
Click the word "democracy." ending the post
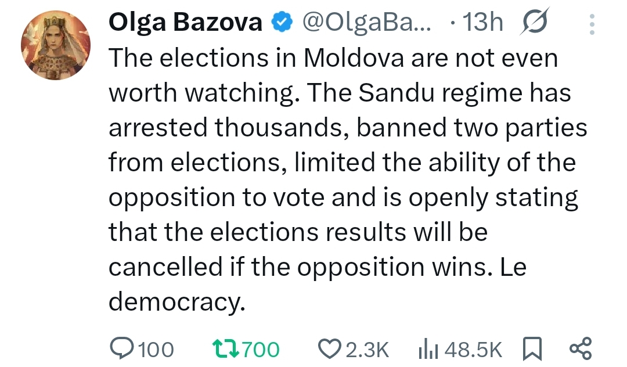[176, 302]
